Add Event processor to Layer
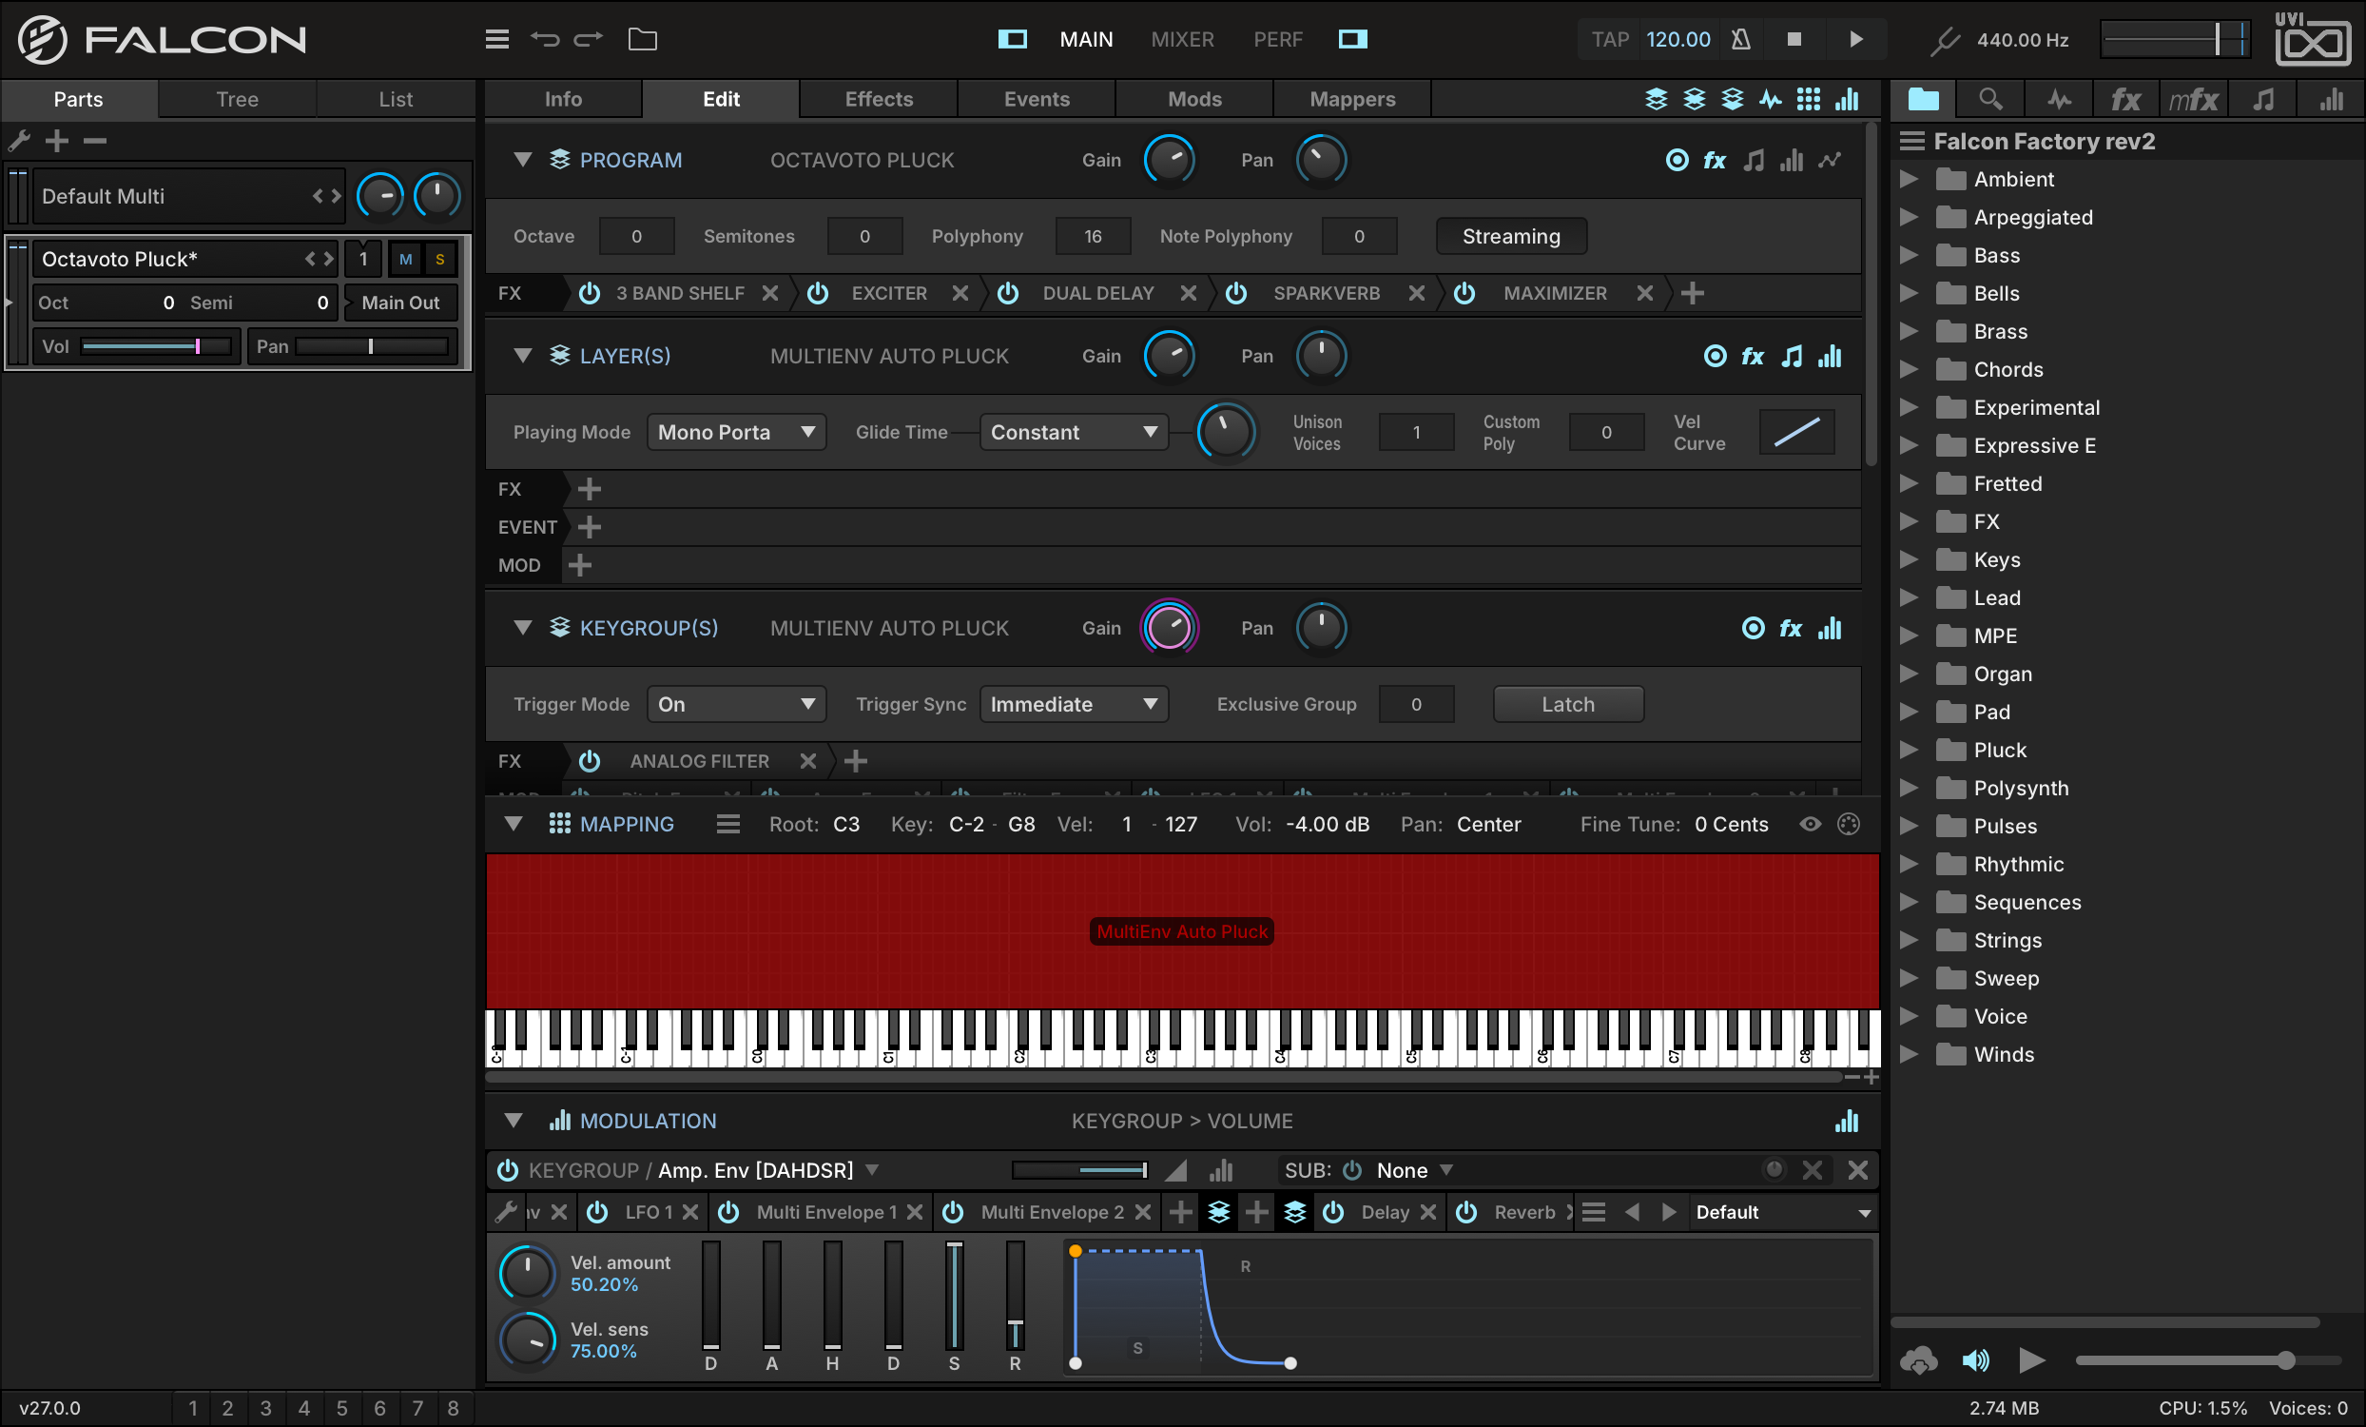Screen dimensions: 2366x1427 [x=589, y=527]
